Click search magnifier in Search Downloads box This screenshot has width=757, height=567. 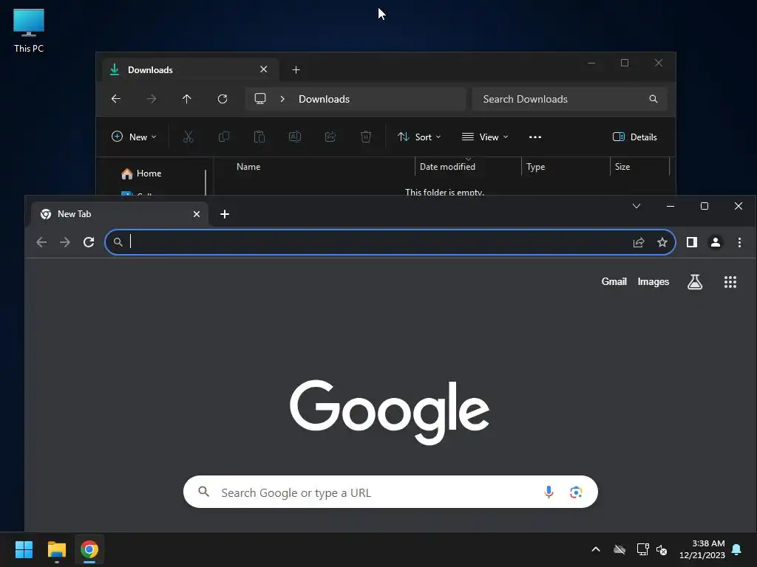[x=654, y=99]
